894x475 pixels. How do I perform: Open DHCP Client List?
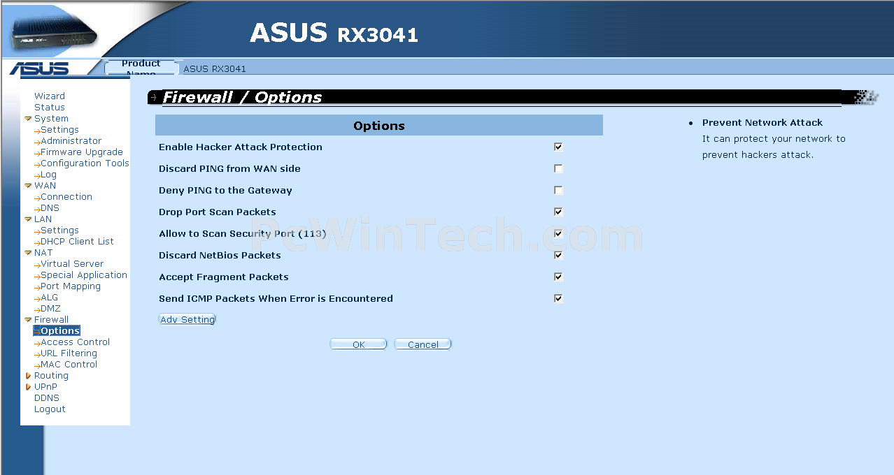(77, 242)
